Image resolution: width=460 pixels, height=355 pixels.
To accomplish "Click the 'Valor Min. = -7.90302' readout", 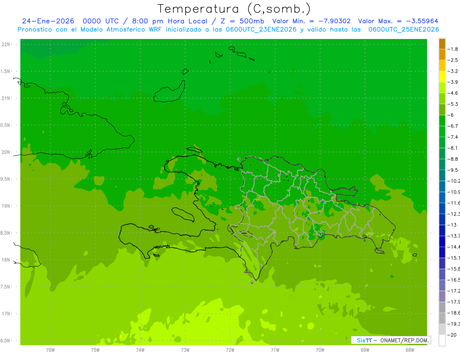I will pos(311,21).
